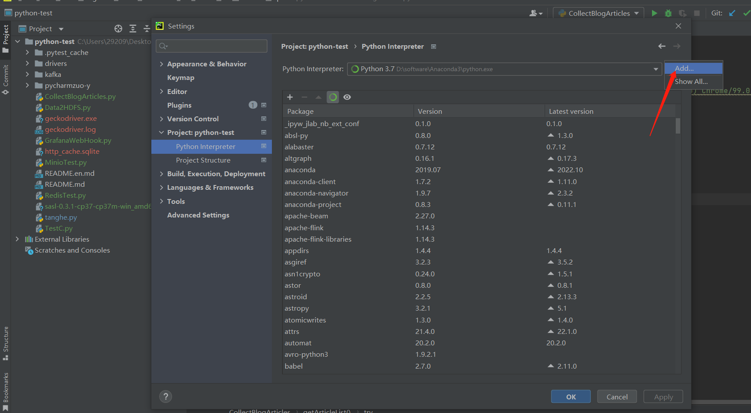Select the anaconda-navigator package row
Viewport: 751px width, 413px height.
480,193
